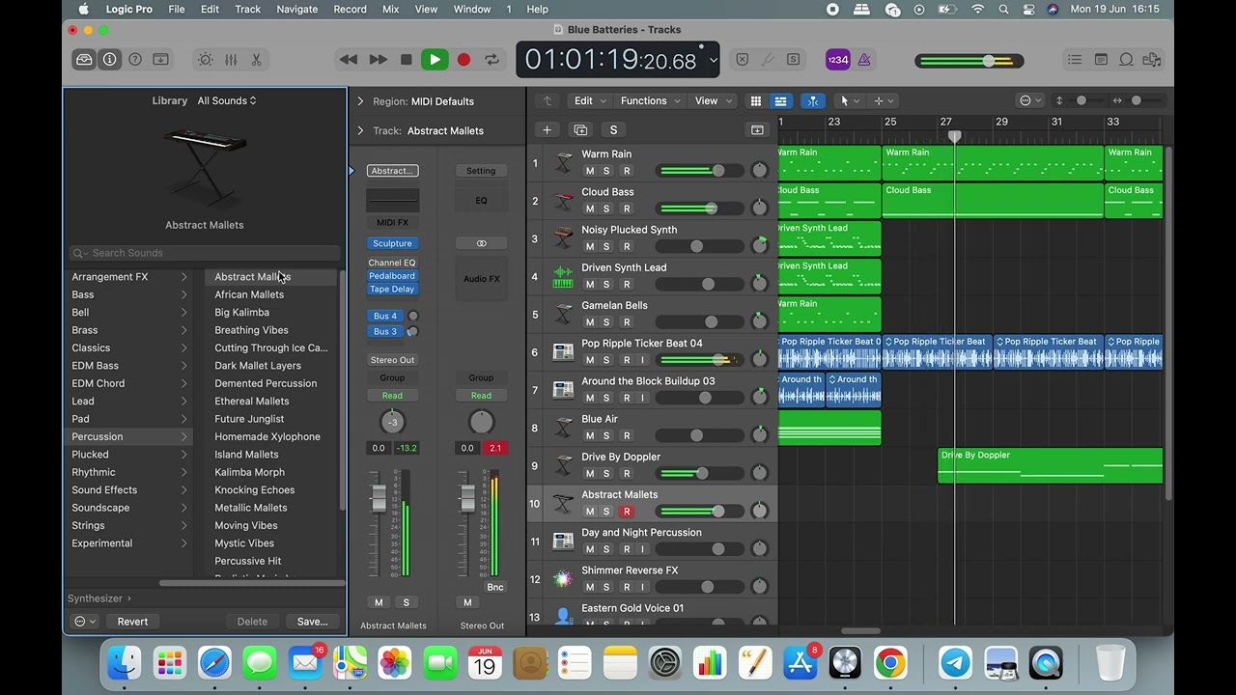The height and width of the screenshot is (695, 1236).
Task: Toggle record enable on Abstract Mallets track
Action: coord(626,512)
